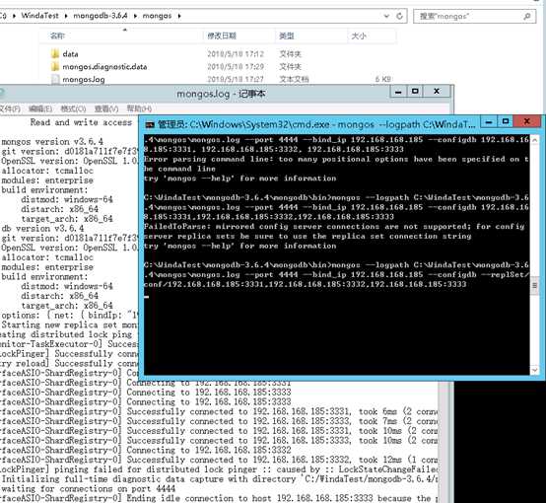The width and height of the screenshot is (546, 503).
Task: Click the search magnifier icon in Explorer
Action: (527, 16)
